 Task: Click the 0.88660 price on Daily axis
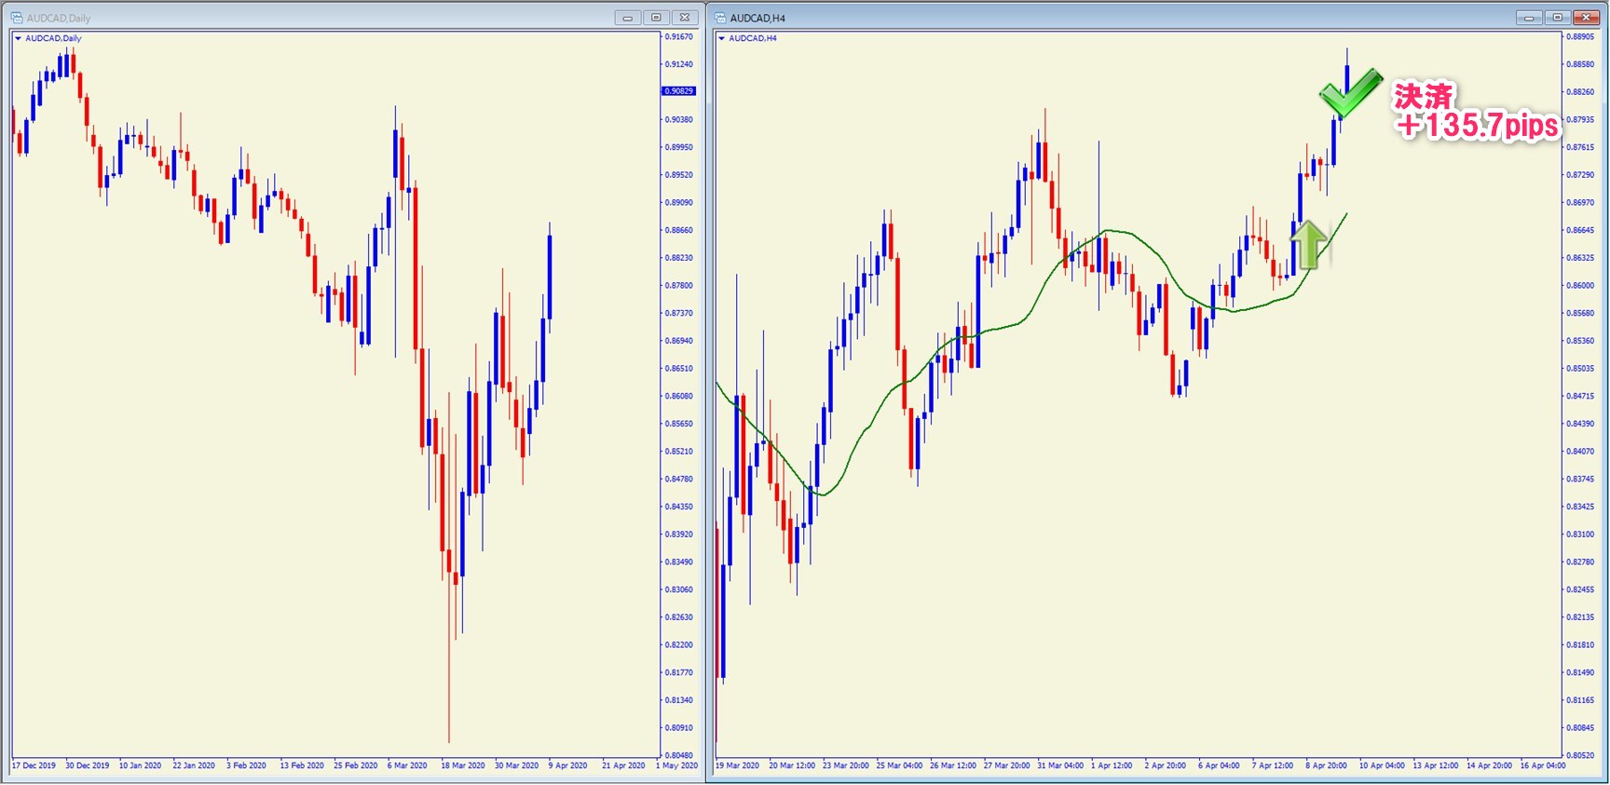pos(679,230)
